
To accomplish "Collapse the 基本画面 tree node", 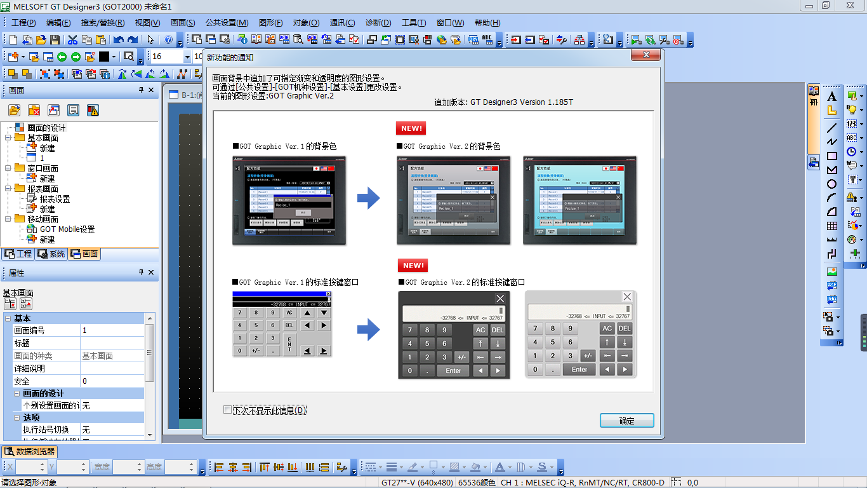I will click(x=8, y=138).
